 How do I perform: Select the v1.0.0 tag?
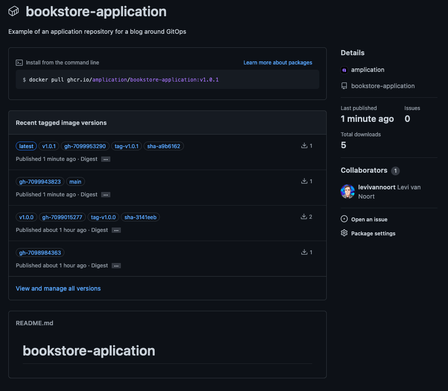click(x=26, y=217)
